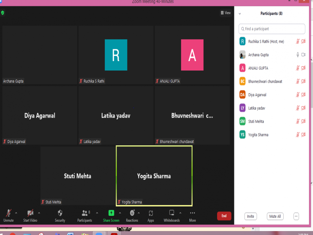The width and height of the screenshot is (313, 235).
Task: Toggle Unmute microphone button
Action: (x=8, y=213)
